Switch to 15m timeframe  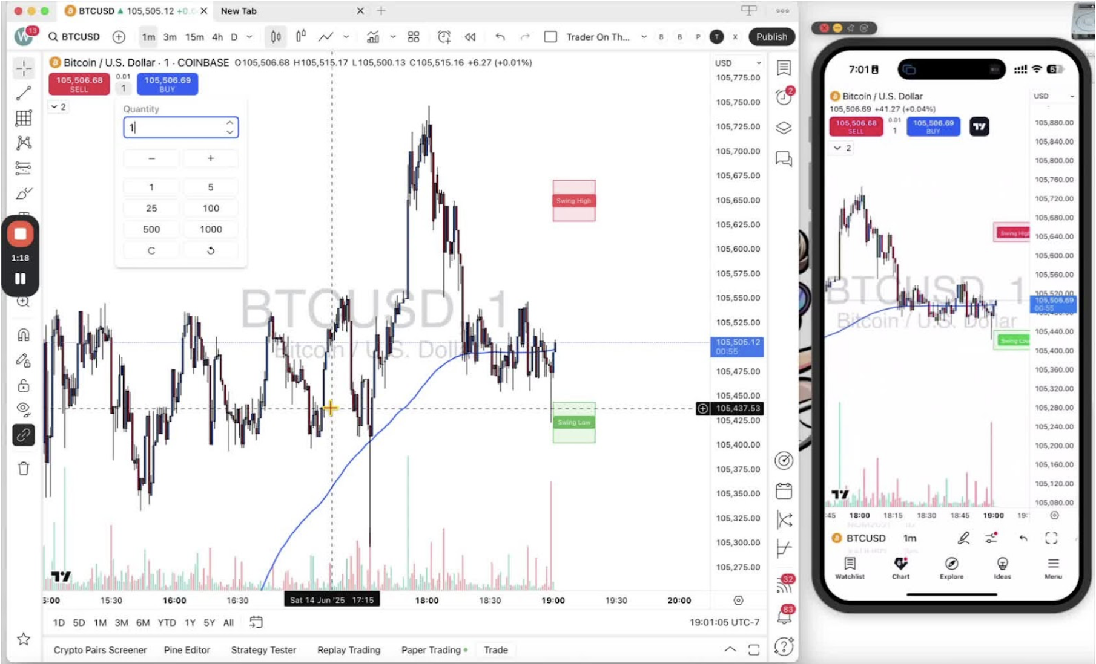tap(194, 37)
